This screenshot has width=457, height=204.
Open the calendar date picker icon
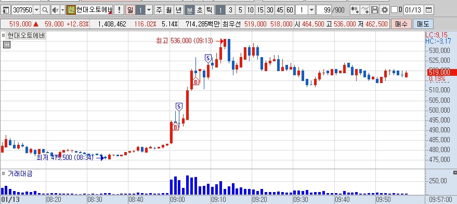(x=428, y=10)
